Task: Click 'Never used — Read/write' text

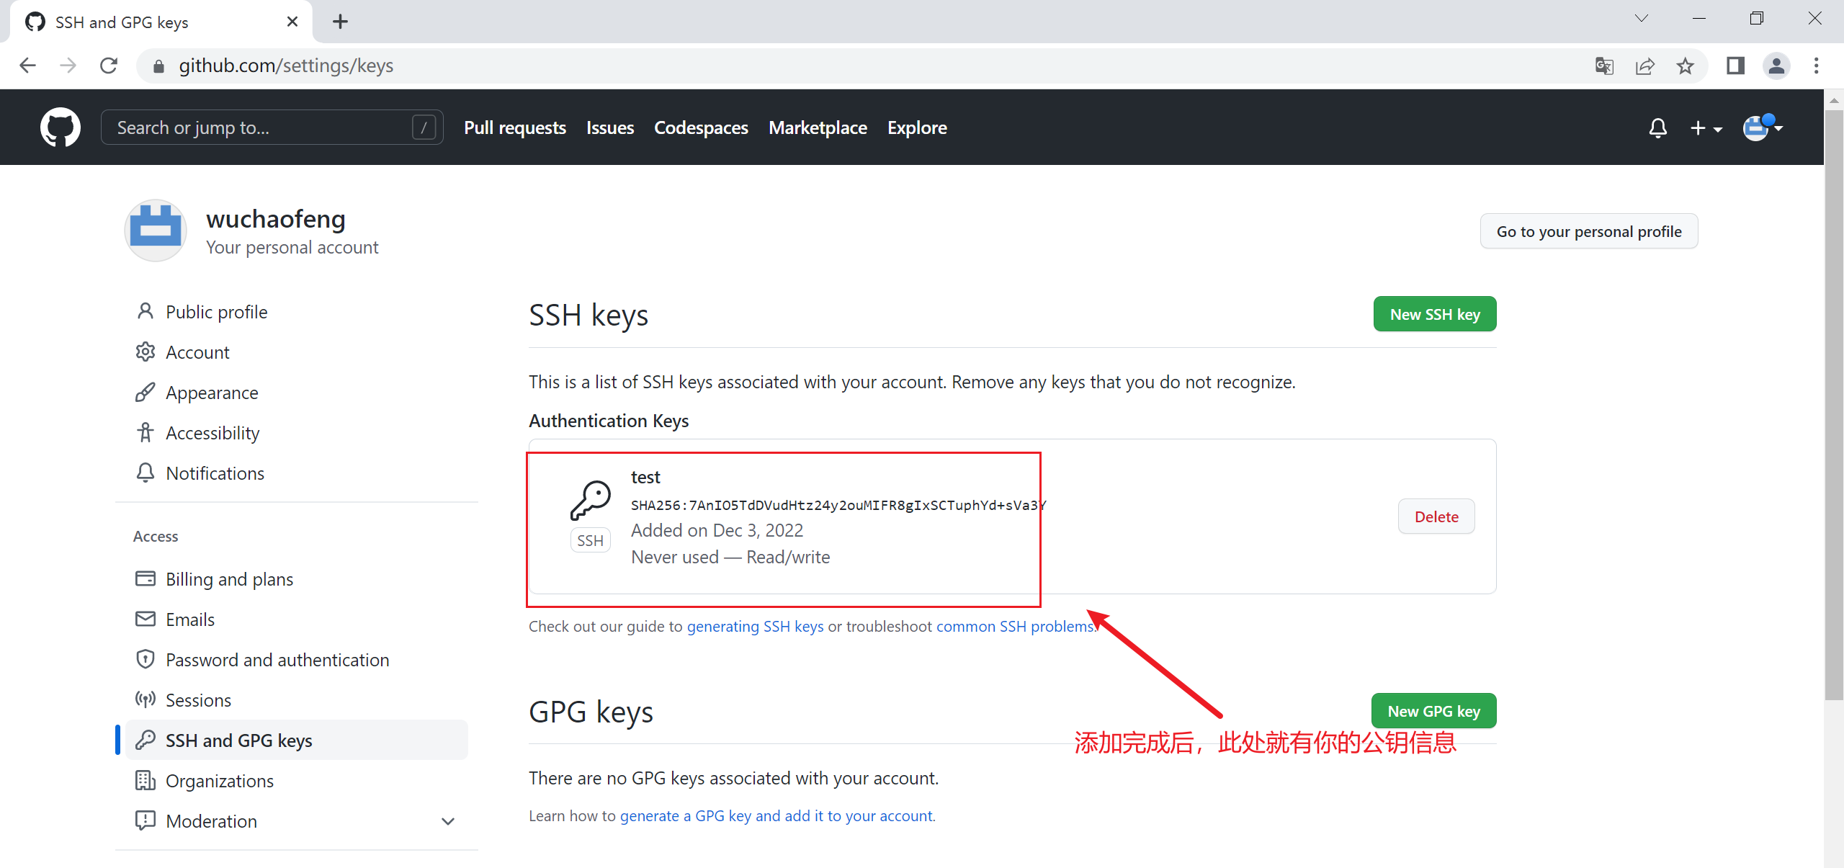Action: pyautogui.click(x=730, y=557)
